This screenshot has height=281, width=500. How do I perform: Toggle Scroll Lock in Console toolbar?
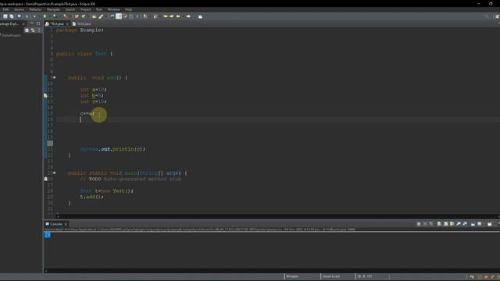click(x=446, y=224)
